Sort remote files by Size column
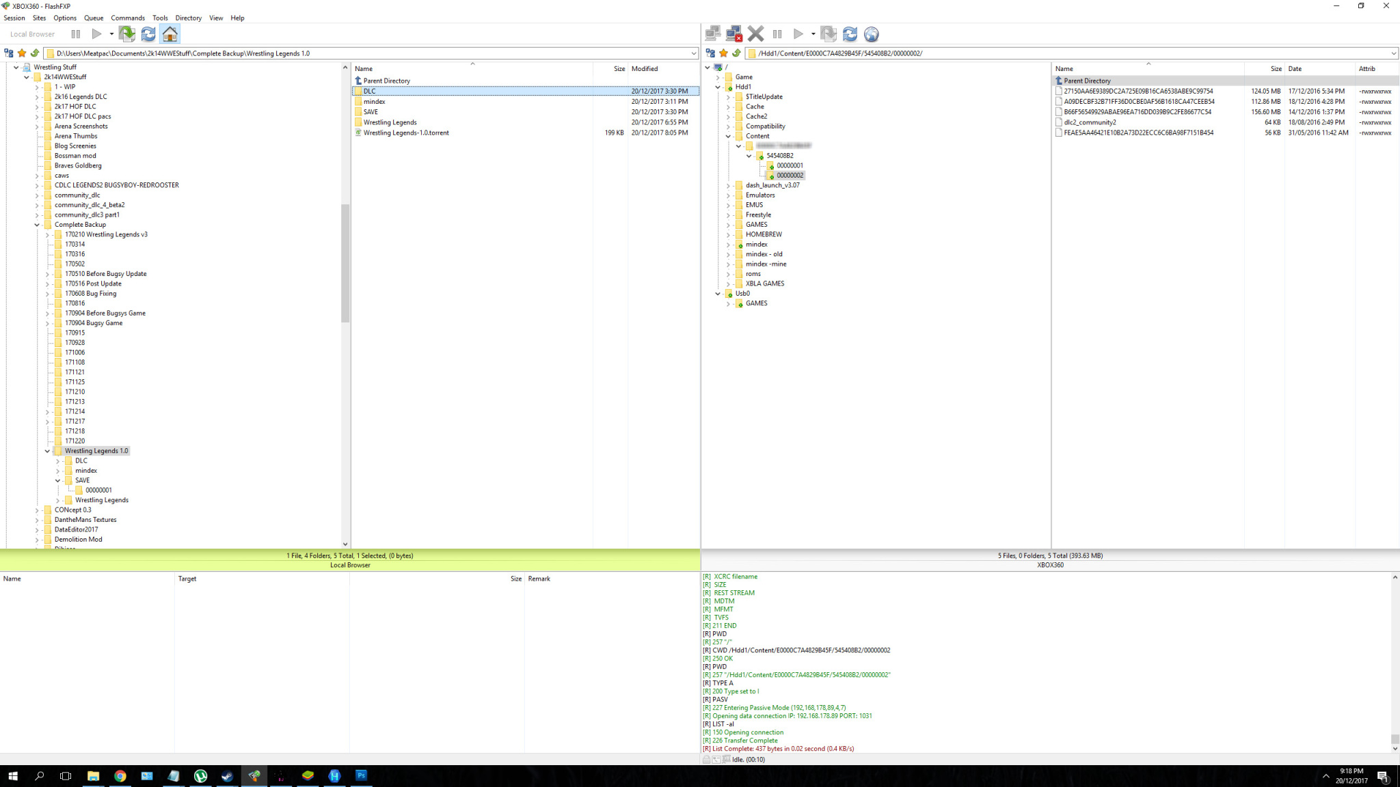1400x787 pixels. click(x=1264, y=69)
